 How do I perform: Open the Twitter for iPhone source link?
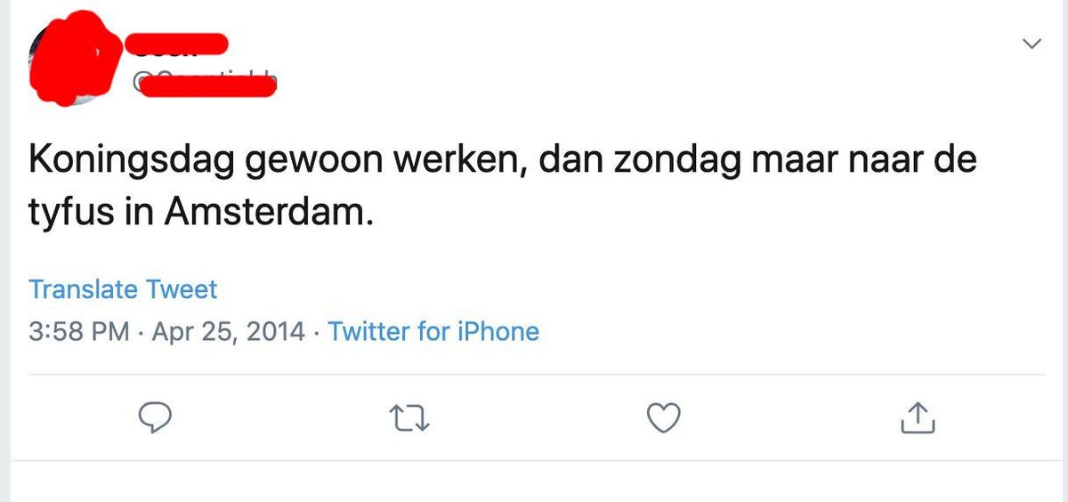coord(433,332)
